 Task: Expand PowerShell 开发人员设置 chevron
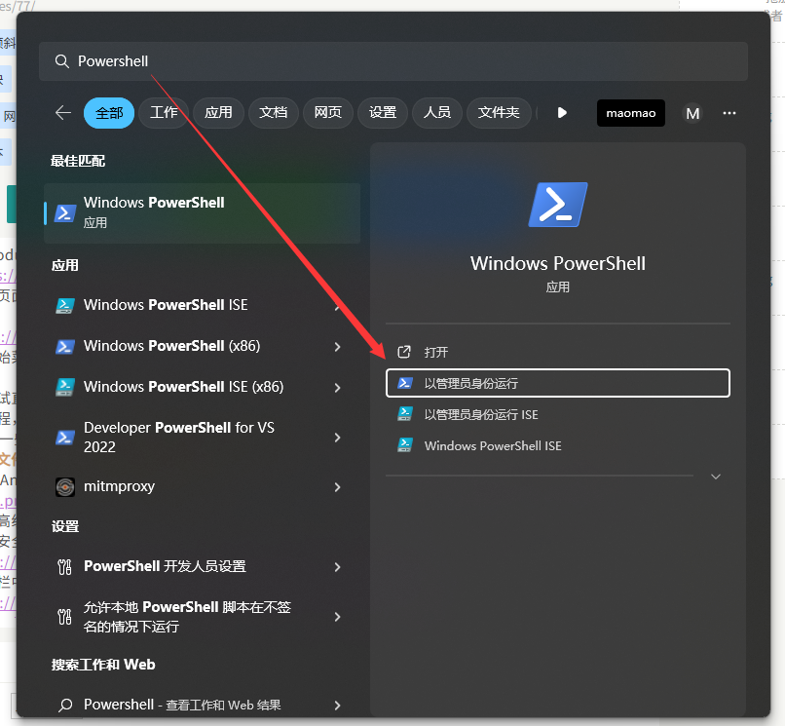coord(337,567)
